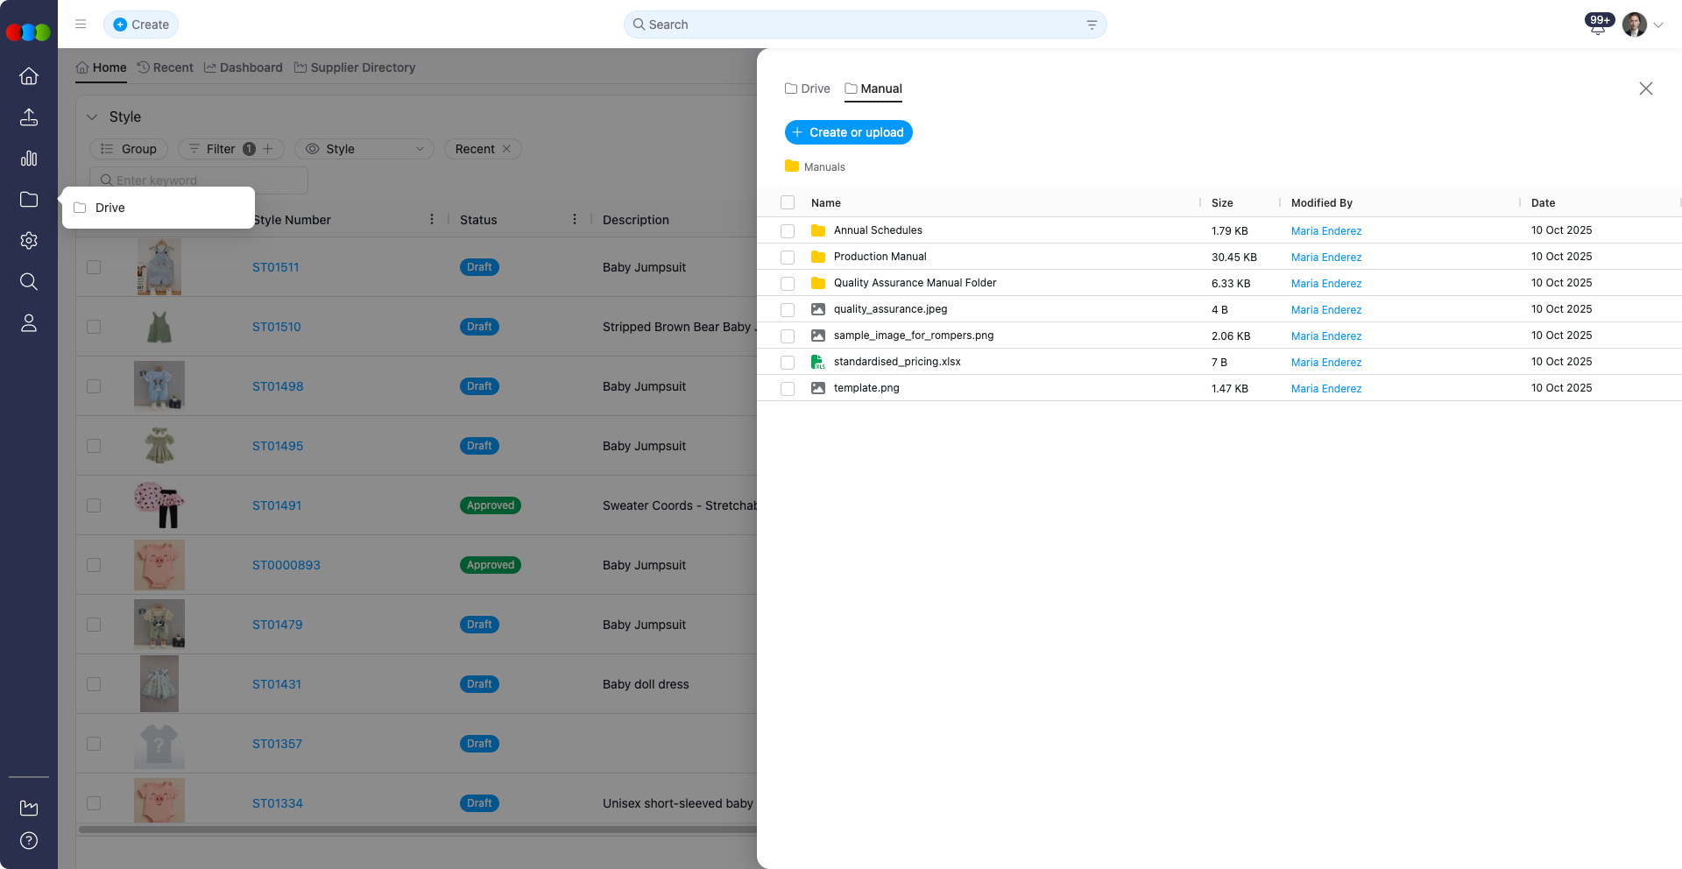Toggle the select-all checkbox beside Name header
The height and width of the screenshot is (869, 1682).
click(788, 203)
